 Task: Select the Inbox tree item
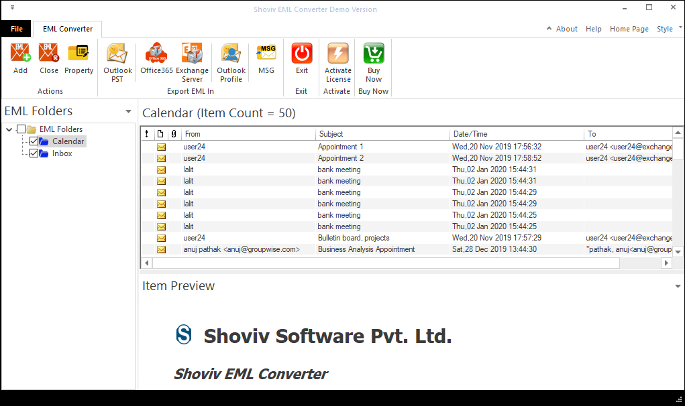click(62, 153)
